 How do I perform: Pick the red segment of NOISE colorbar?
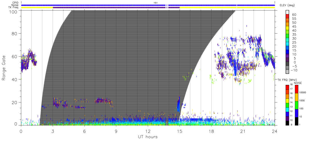coord(296,89)
